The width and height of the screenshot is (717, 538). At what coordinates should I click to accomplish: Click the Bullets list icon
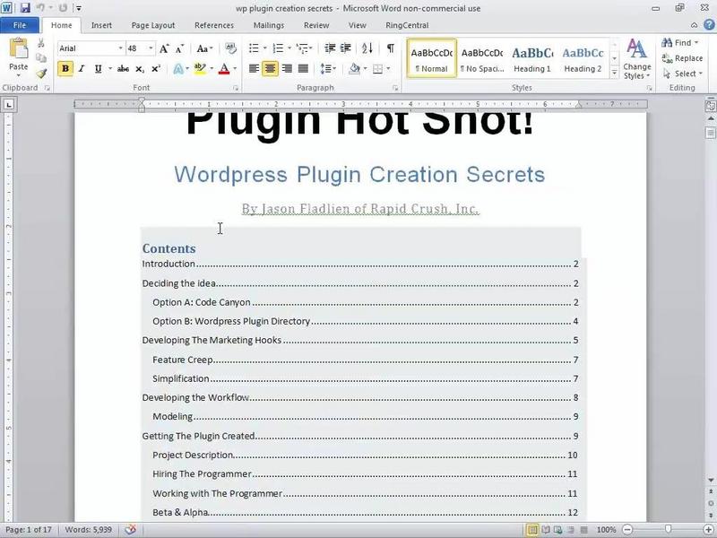(x=254, y=48)
